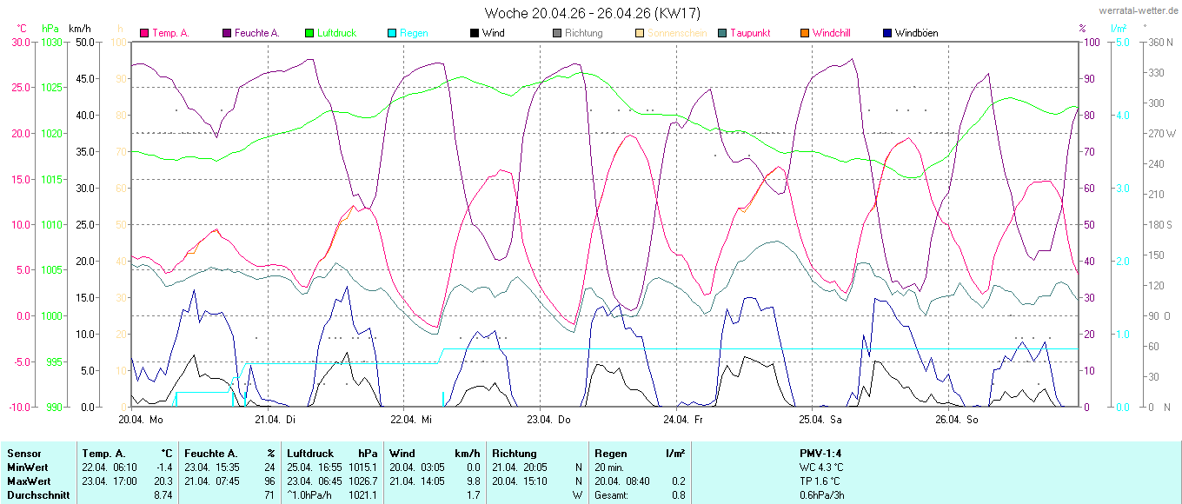Click the dark blue Windböen legend swatch

tap(887, 34)
